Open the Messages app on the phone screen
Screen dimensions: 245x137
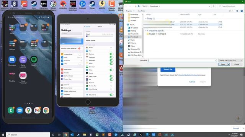pyautogui.click(x=12, y=60)
